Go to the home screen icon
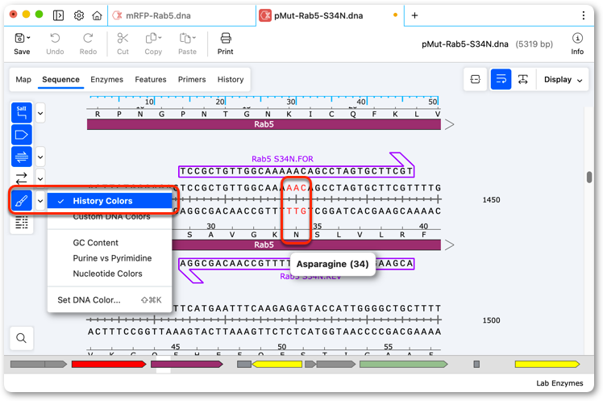 (x=97, y=15)
